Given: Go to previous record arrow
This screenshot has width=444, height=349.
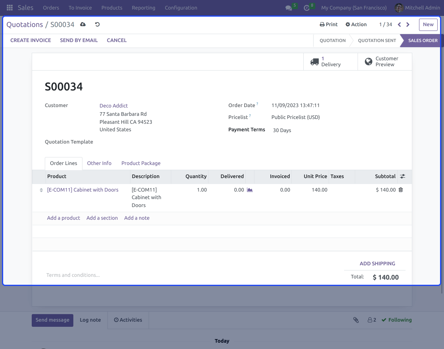Looking at the screenshot, I should 399,25.
